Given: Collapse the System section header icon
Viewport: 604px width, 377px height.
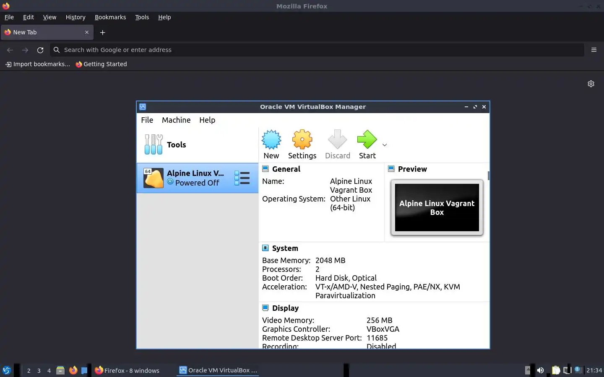Looking at the screenshot, I should point(266,248).
